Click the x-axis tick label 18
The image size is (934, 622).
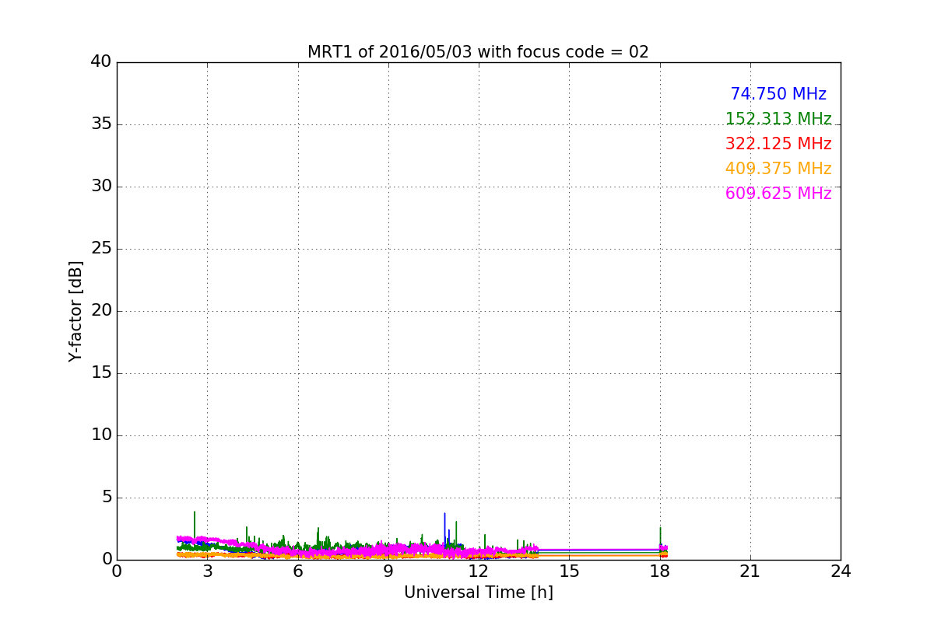[x=660, y=571]
